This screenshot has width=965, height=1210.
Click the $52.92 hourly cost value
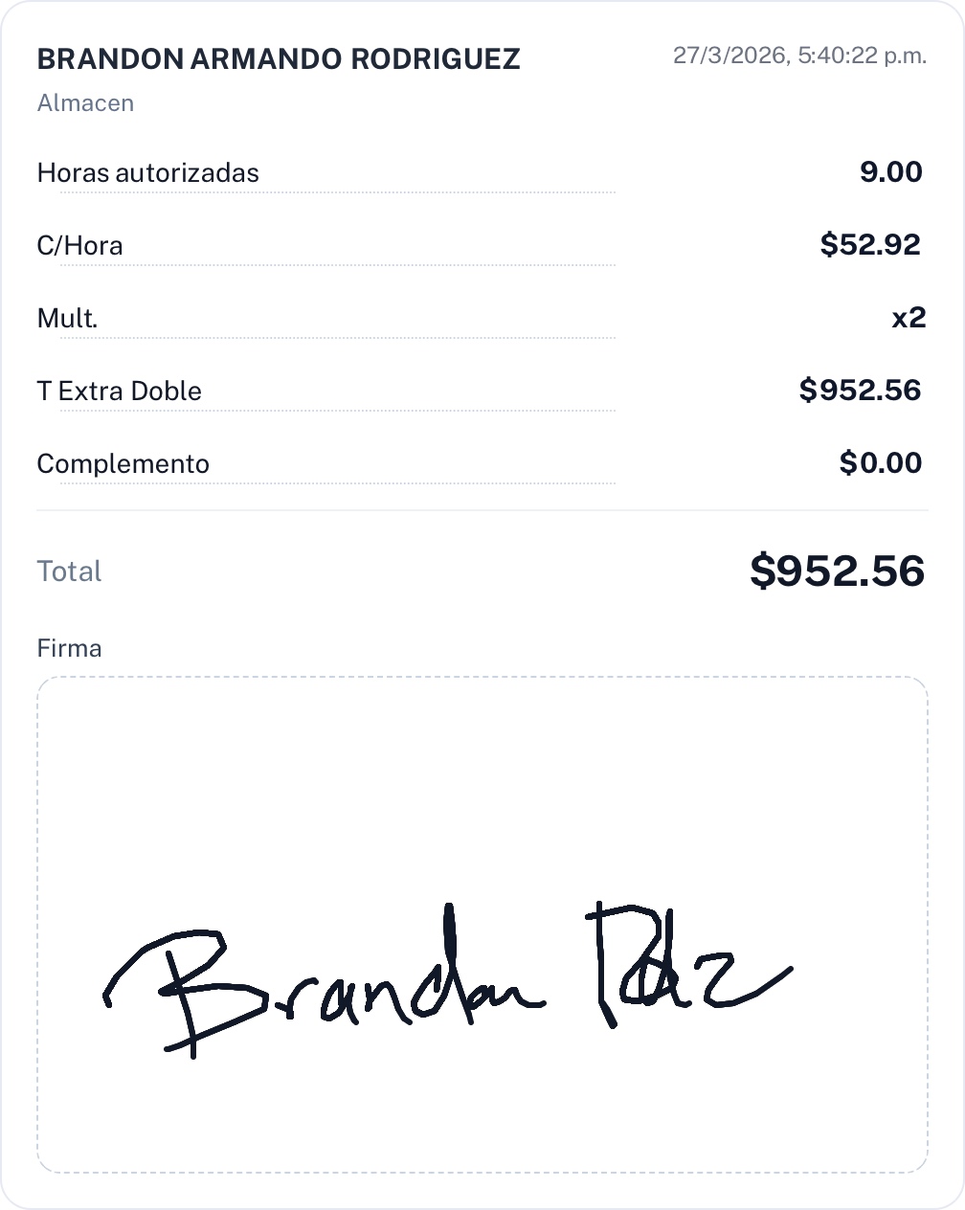(x=870, y=245)
